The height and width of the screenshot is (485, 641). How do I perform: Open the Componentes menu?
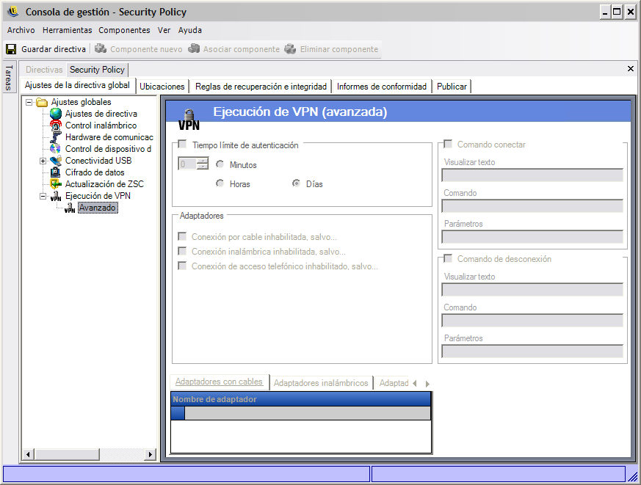(x=124, y=30)
